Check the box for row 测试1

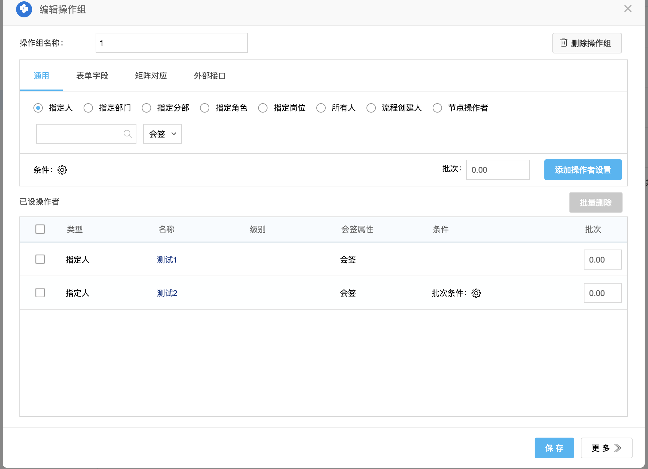40,259
